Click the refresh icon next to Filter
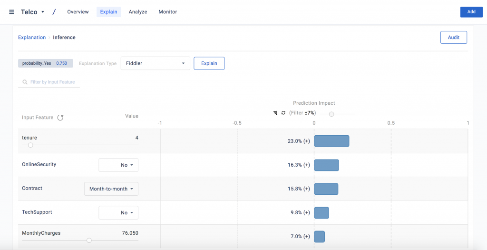The width and height of the screenshot is (487, 250). click(x=283, y=113)
